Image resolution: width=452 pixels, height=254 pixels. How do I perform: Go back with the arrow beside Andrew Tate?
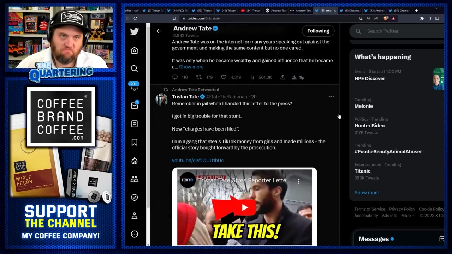pyautogui.click(x=159, y=31)
